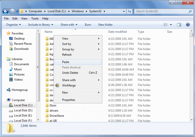Screen dimensions: 195x137
Task: Click the search magnifier icon
Action: pyautogui.click(x=190, y=11)
